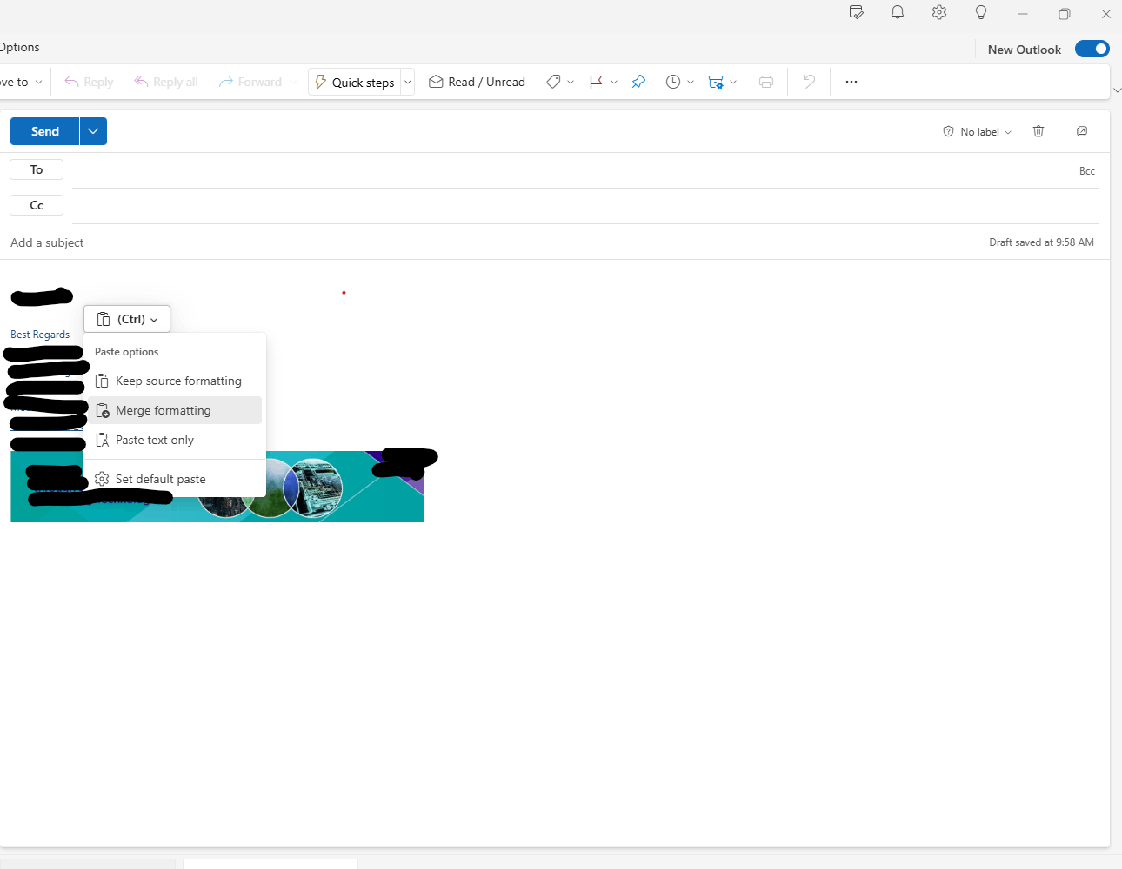Click the rules/move calendar icon
1122x869 pixels.
click(716, 82)
